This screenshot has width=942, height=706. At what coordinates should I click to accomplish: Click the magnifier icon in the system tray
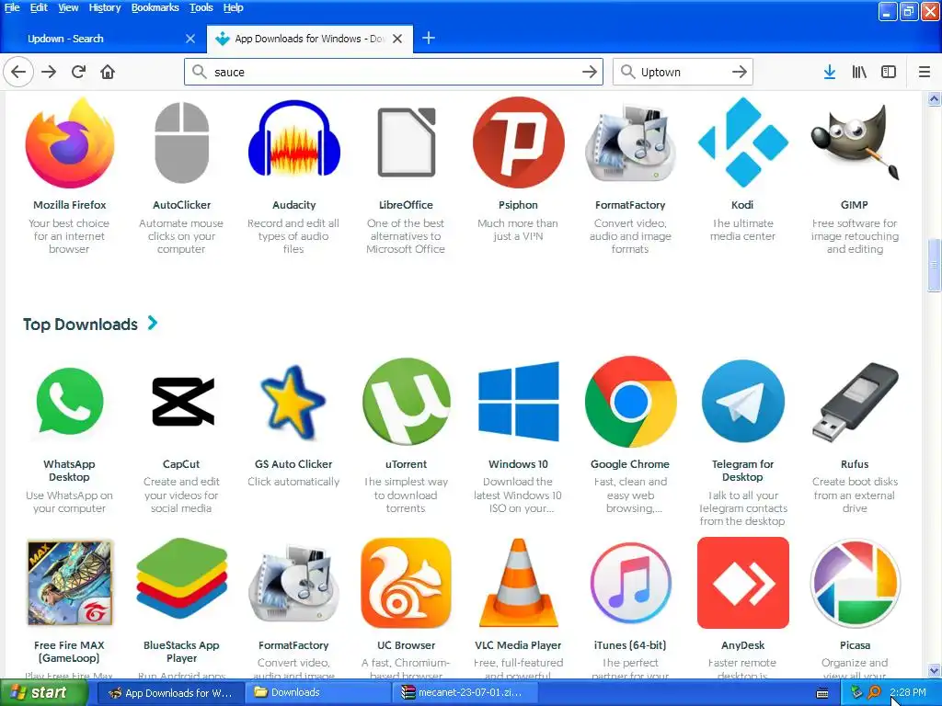(x=875, y=693)
